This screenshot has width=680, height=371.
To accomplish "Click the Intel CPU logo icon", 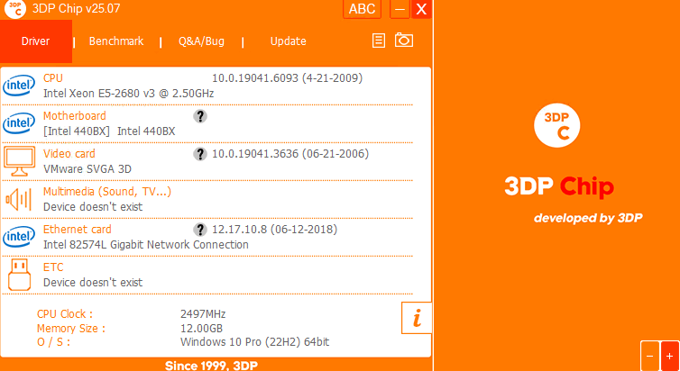I will (x=19, y=86).
